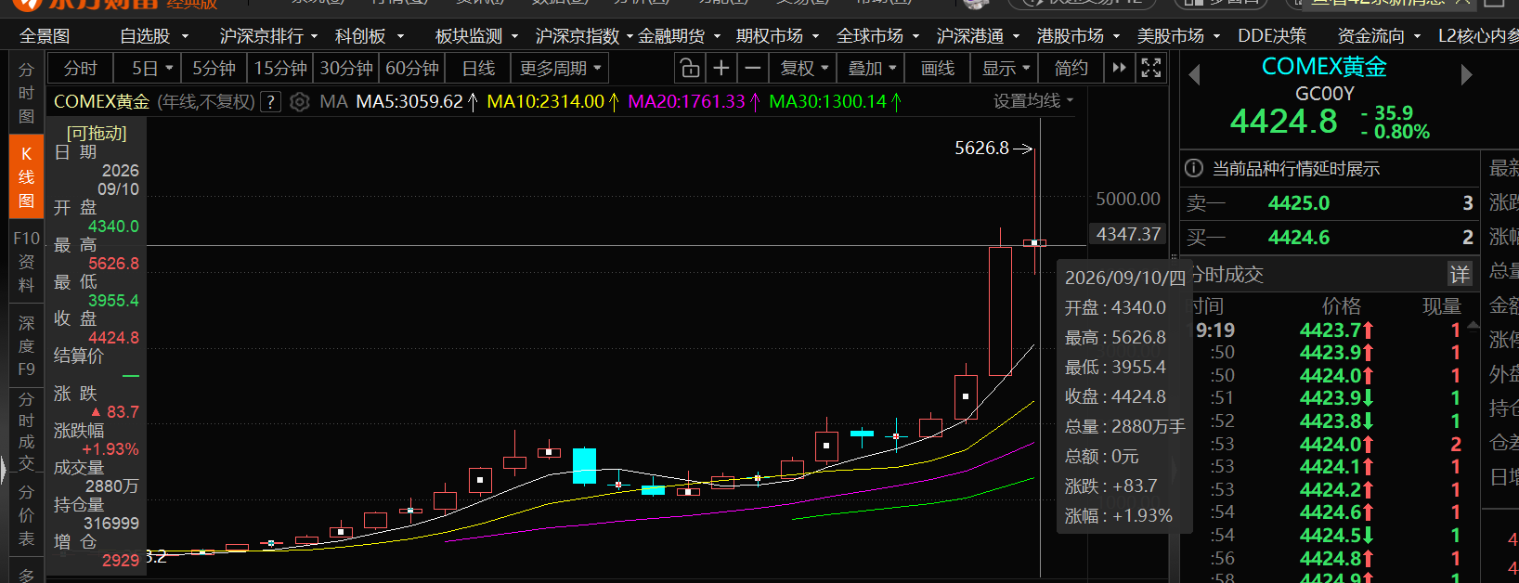1519x583 pixels.
Task: Go to previous instrument with left arrow
Action: click(1194, 75)
